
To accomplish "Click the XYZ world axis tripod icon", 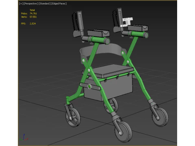I will tap(24, 137).
